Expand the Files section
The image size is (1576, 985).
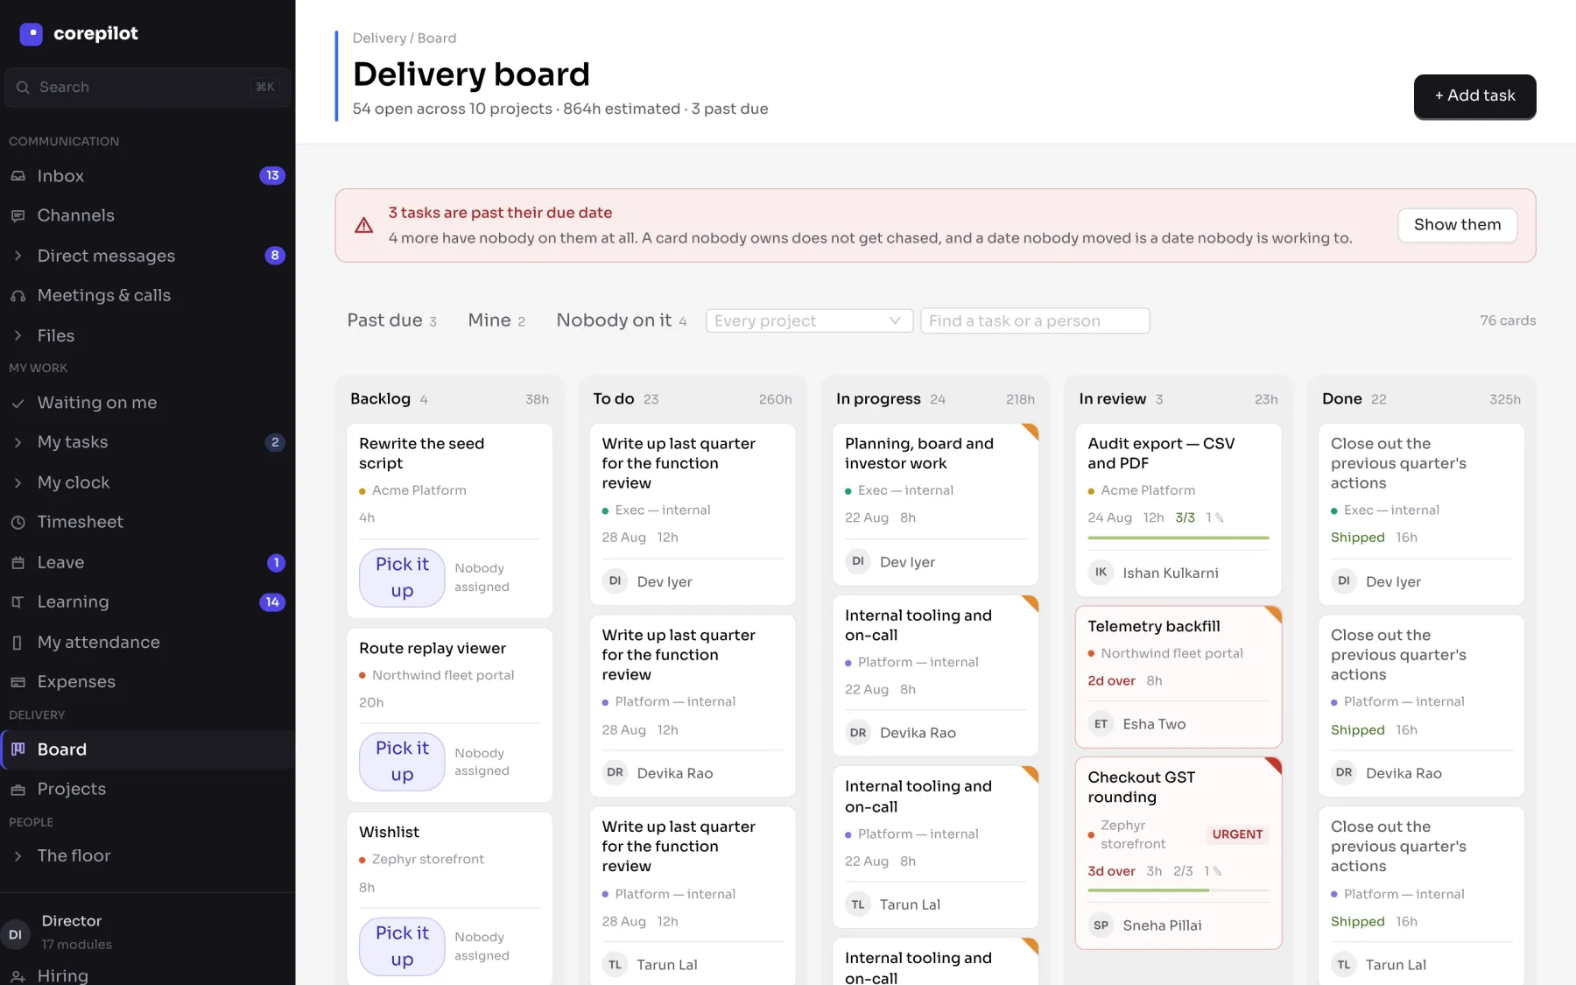coord(18,336)
